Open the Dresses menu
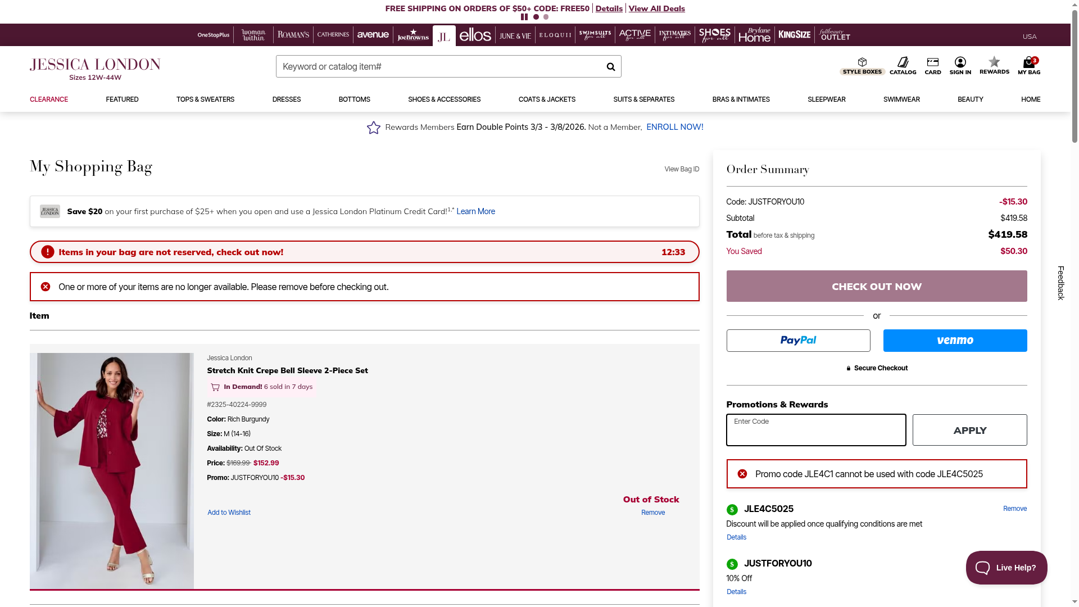The image size is (1079, 607). (x=286, y=99)
